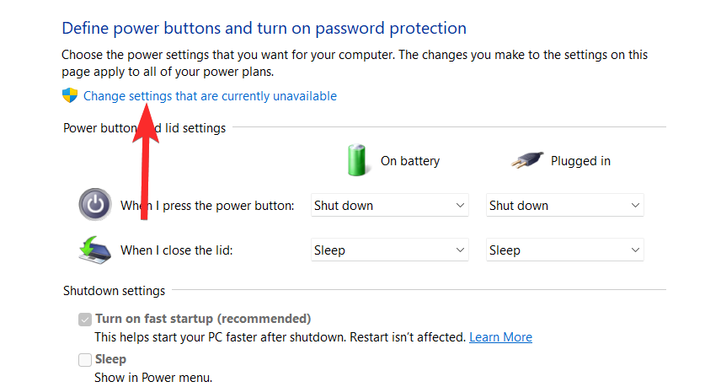Click the power plug icon
This screenshot has height=387, width=705.
(x=527, y=159)
